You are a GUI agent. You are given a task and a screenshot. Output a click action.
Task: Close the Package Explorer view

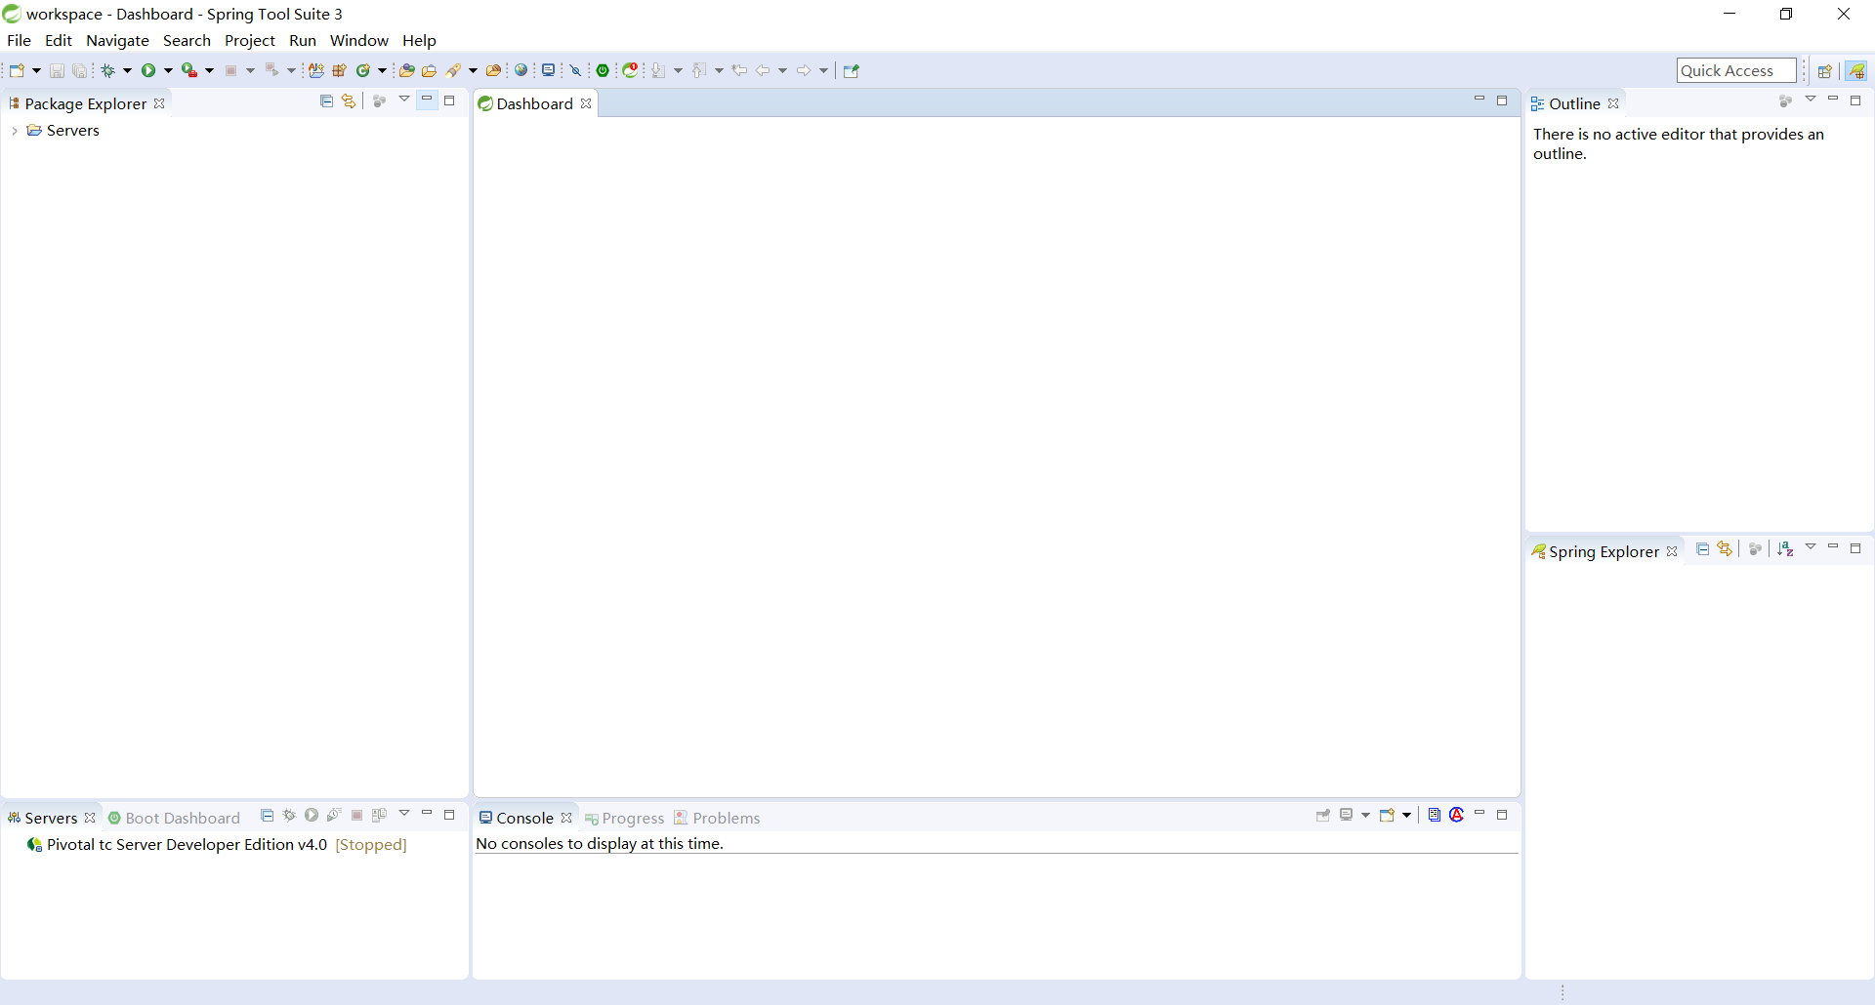pyautogui.click(x=159, y=103)
